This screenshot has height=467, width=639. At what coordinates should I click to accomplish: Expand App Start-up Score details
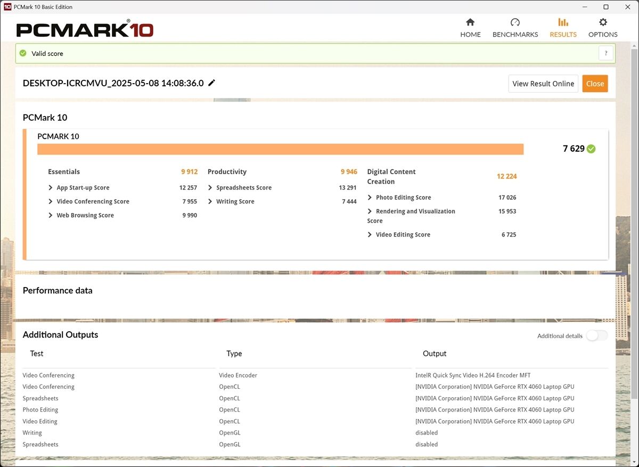pyautogui.click(x=51, y=188)
